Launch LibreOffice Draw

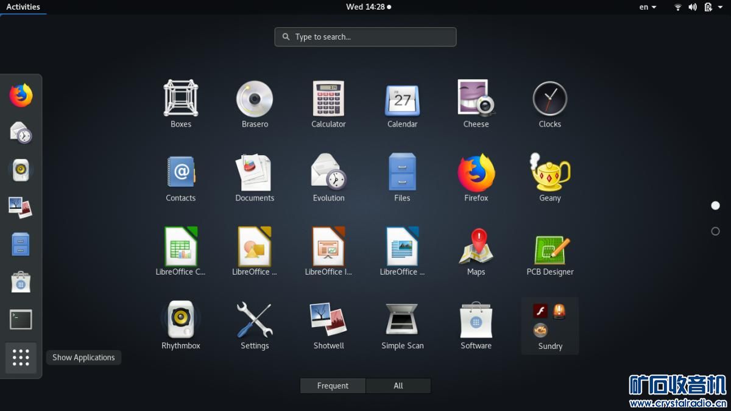coord(255,251)
